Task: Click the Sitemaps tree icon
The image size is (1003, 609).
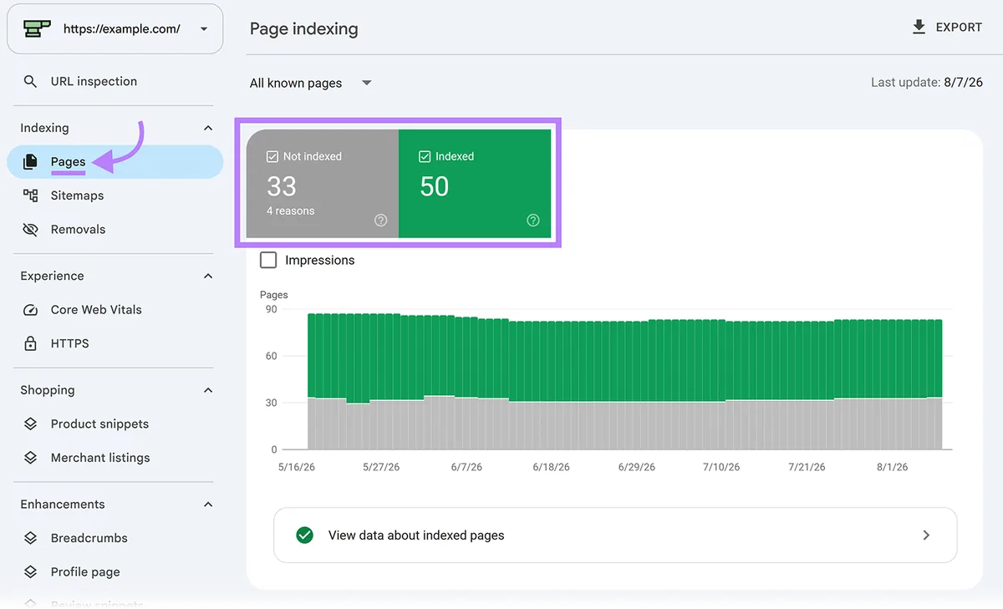Action: [30, 195]
